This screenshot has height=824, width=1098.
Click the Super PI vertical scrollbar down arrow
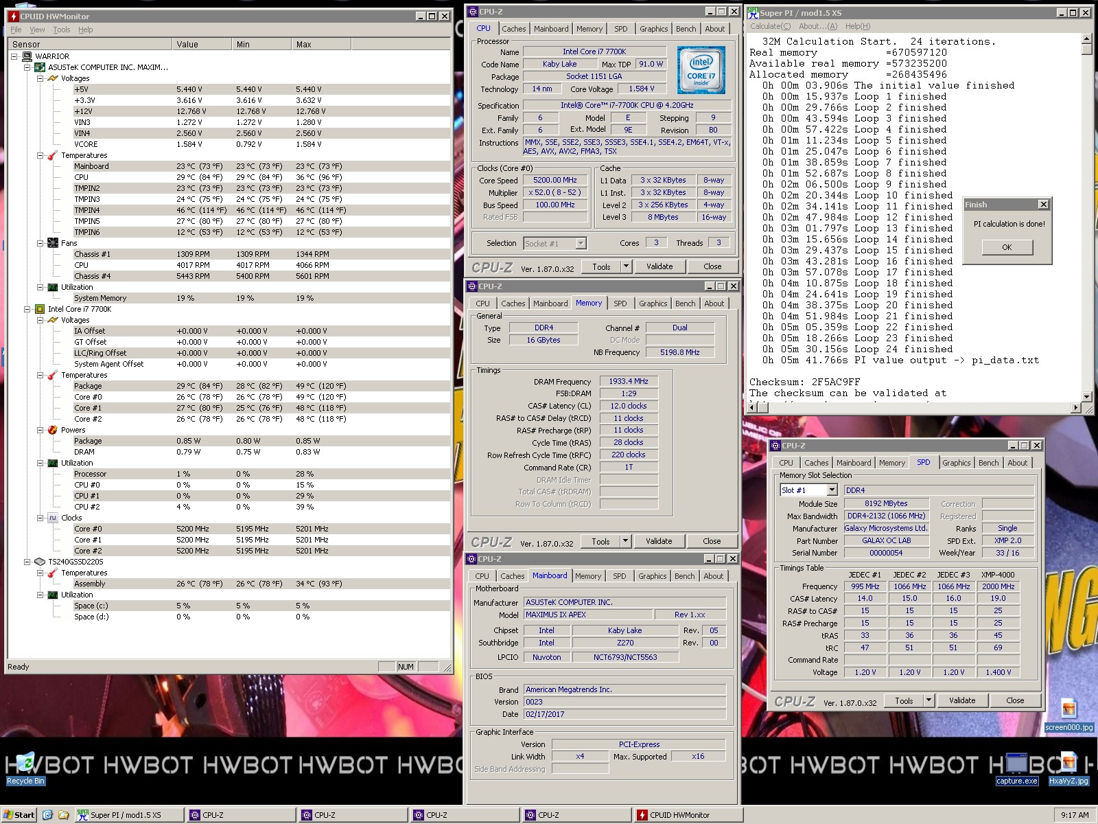tap(1086, 396)
